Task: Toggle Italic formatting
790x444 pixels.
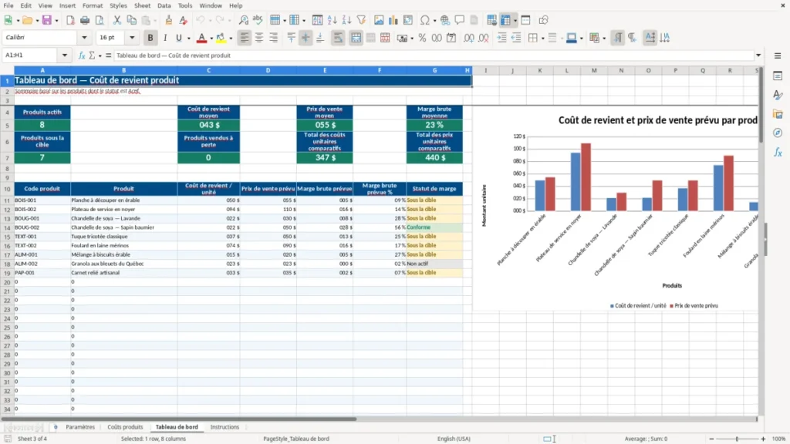Action: coord(165,38)
